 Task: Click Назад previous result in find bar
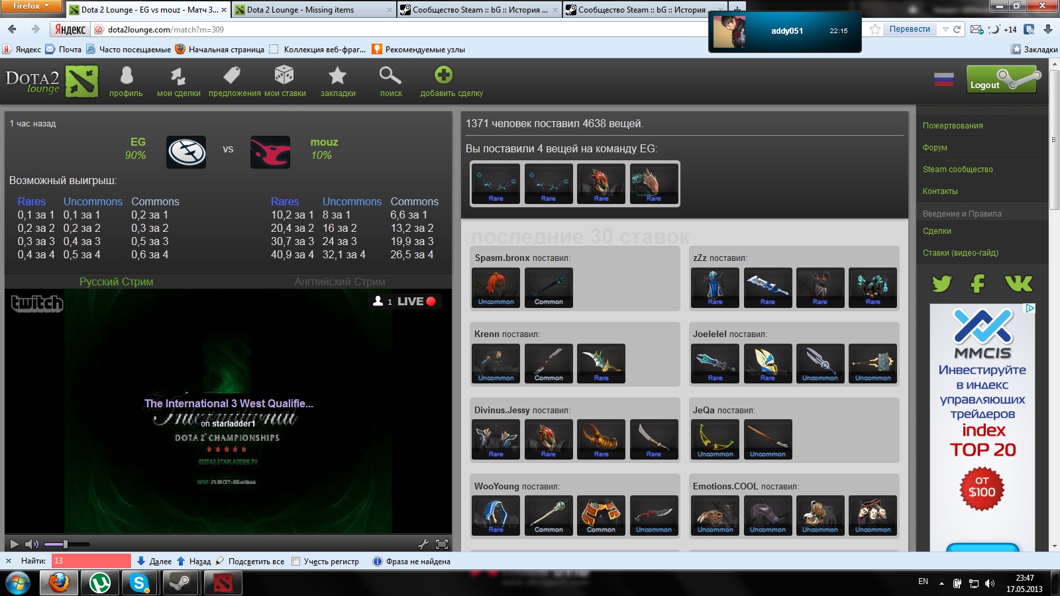coord(193,562)
